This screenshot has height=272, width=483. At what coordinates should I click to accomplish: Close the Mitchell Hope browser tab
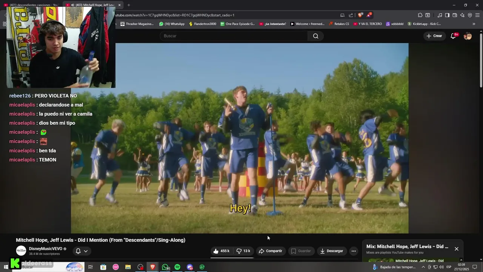click(119, 5)
